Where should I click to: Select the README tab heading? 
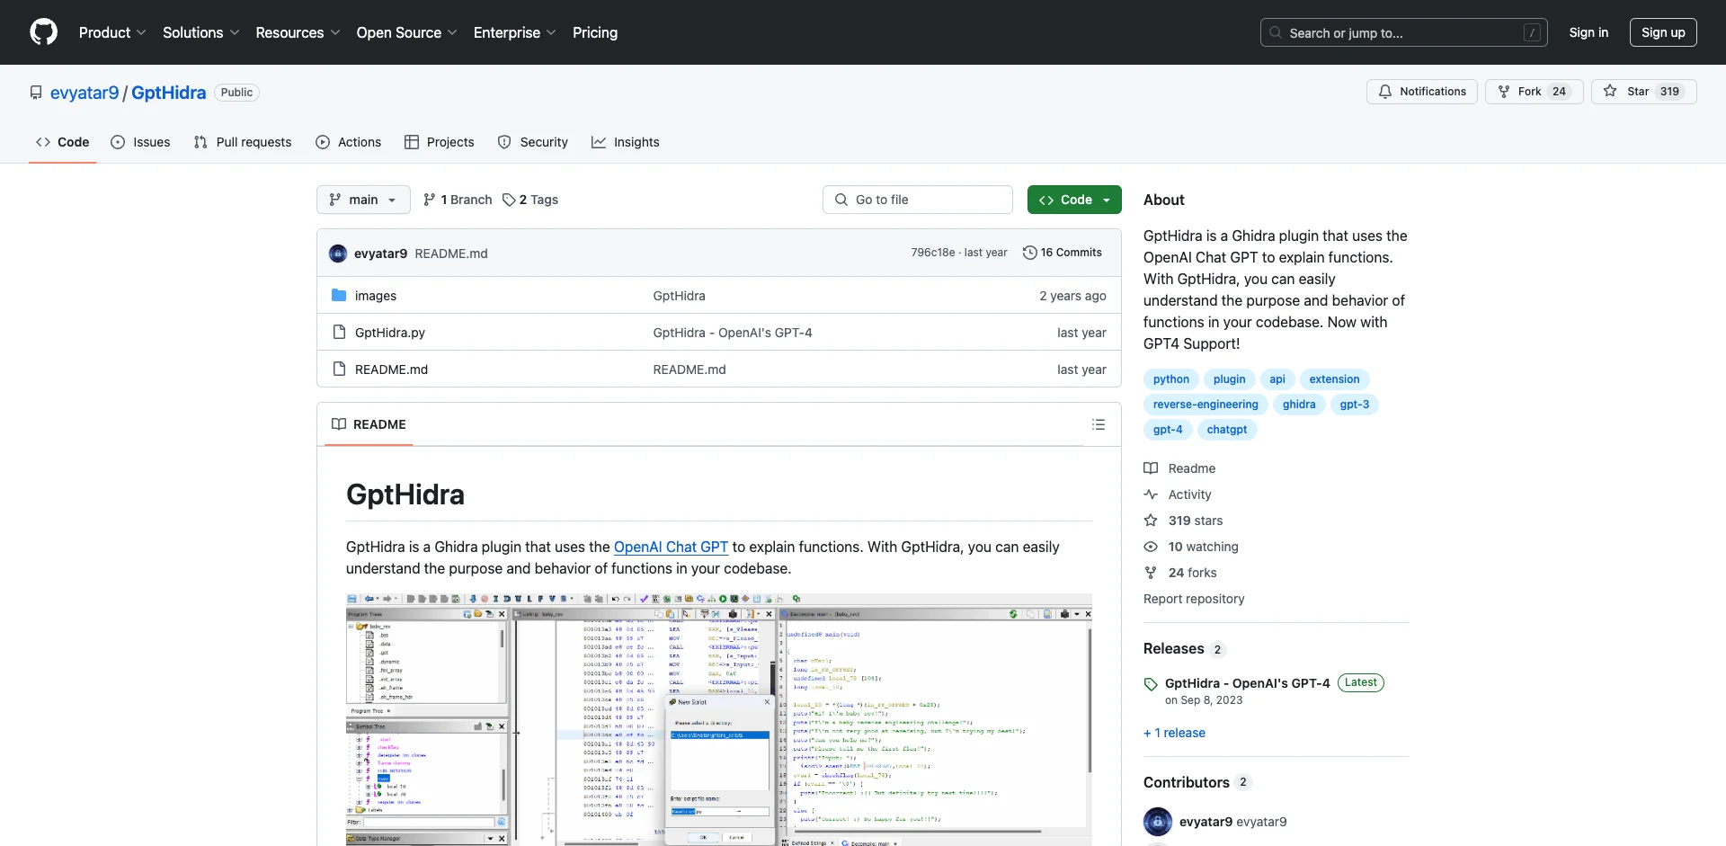pyautogui.click(x=369, y=424)
